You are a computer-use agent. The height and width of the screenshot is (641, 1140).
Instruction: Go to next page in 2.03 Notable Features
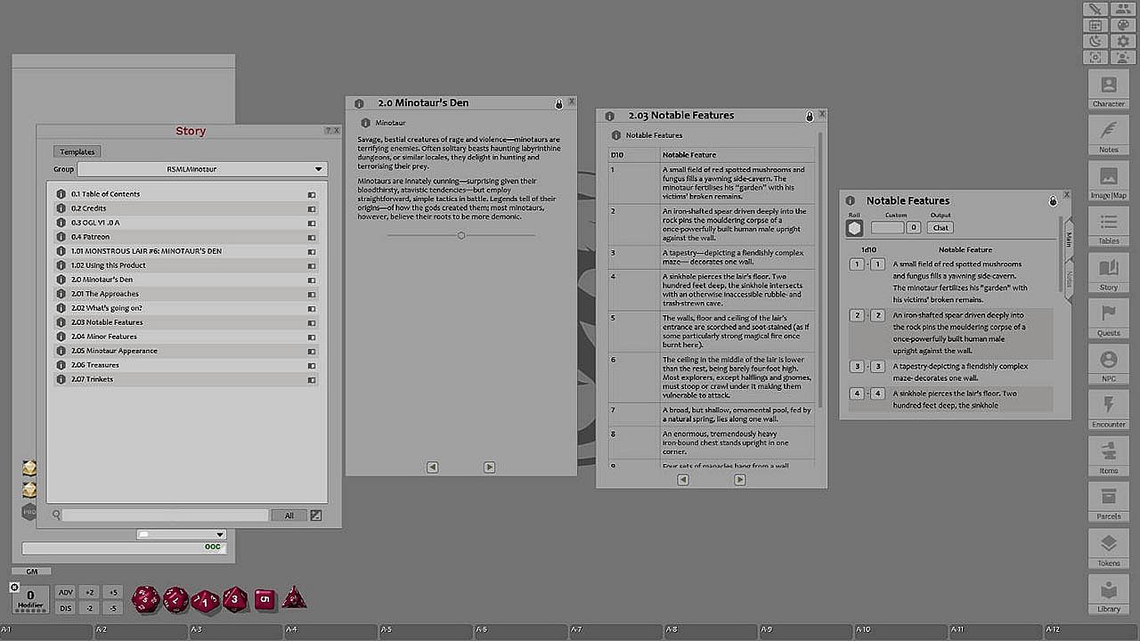[x=740, y=480]
